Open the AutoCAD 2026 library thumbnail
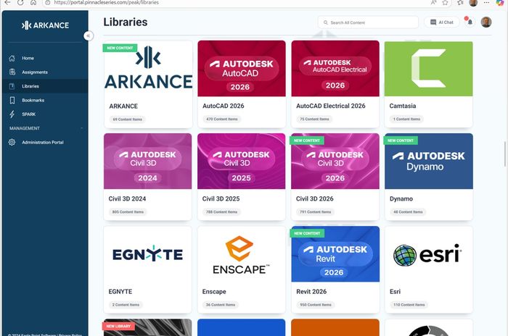The height and width of the screenshot is (336, 508). coord(242,69)
